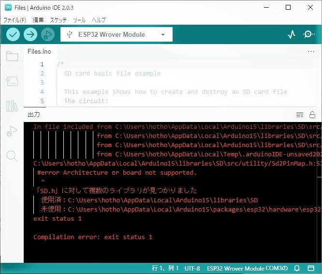
Task: Click the Arduino IDE logo in title bar
Action: click(x=8, y=8)
